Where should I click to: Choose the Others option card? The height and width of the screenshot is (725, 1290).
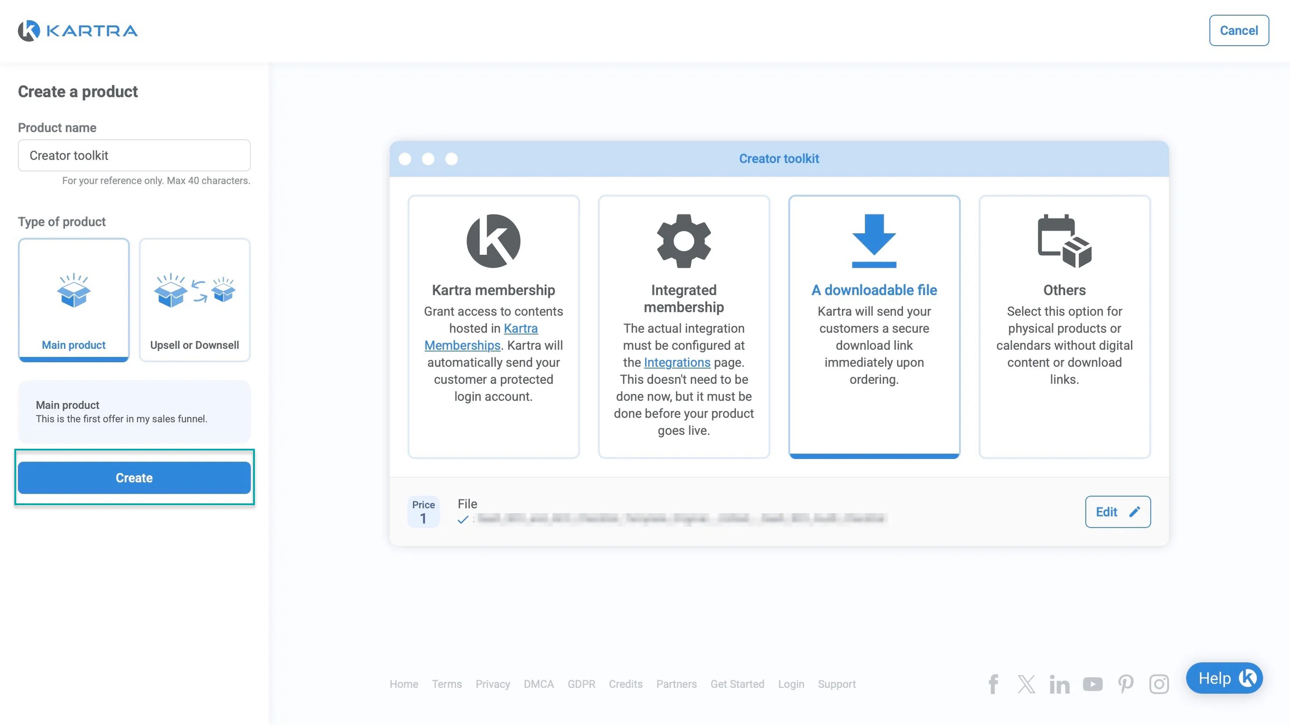tap(1064, 327)
